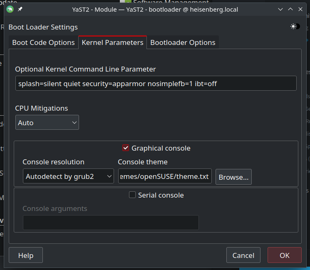This screenshot has height=270, width=310.
Task: Close the YaST2 bootloader window
Action: click(301, 9)
